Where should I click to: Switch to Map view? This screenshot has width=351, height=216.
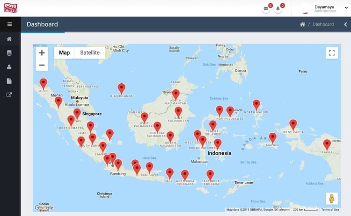(x=64, y=53)
